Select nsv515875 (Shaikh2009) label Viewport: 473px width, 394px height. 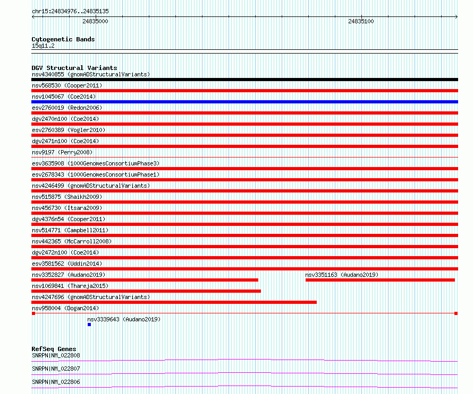[67, 197]
